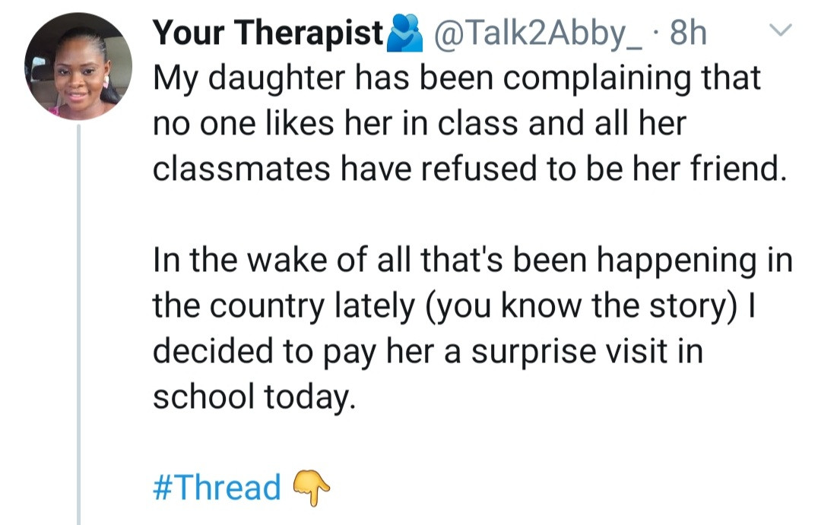This screenshot has width=821, height=525.
Task: Click the "Your Therapist" display name
Action: point(268,33)
